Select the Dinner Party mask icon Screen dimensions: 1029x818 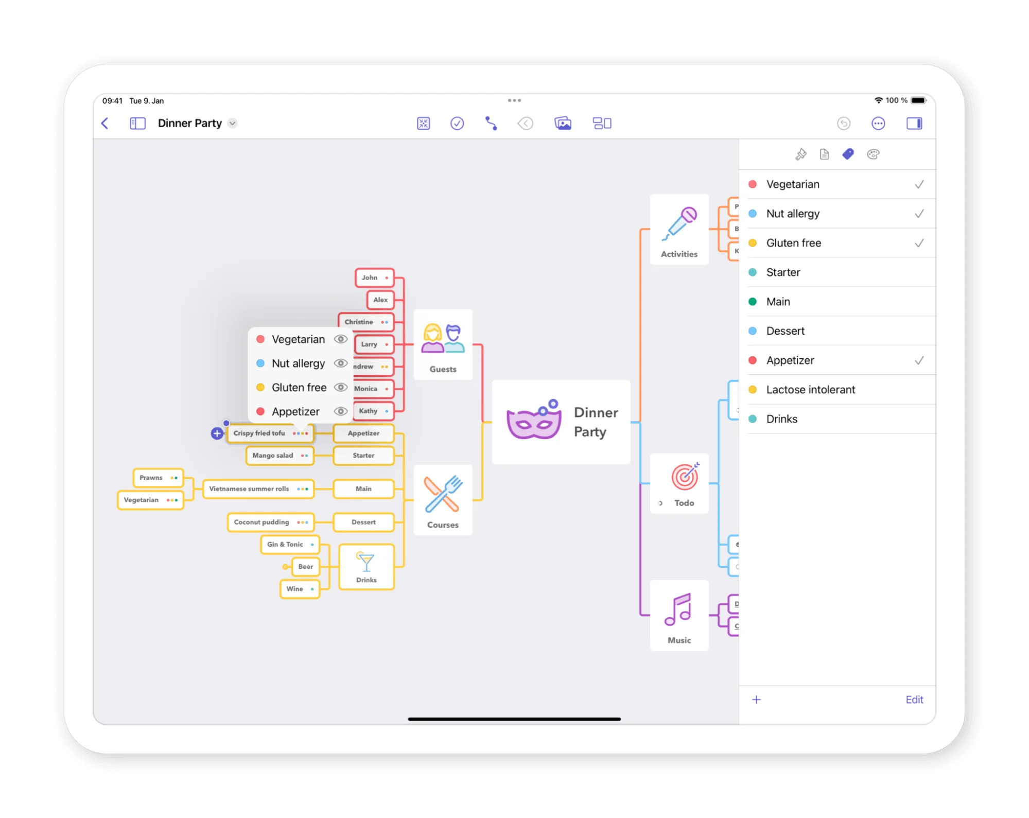coord(534,420)
